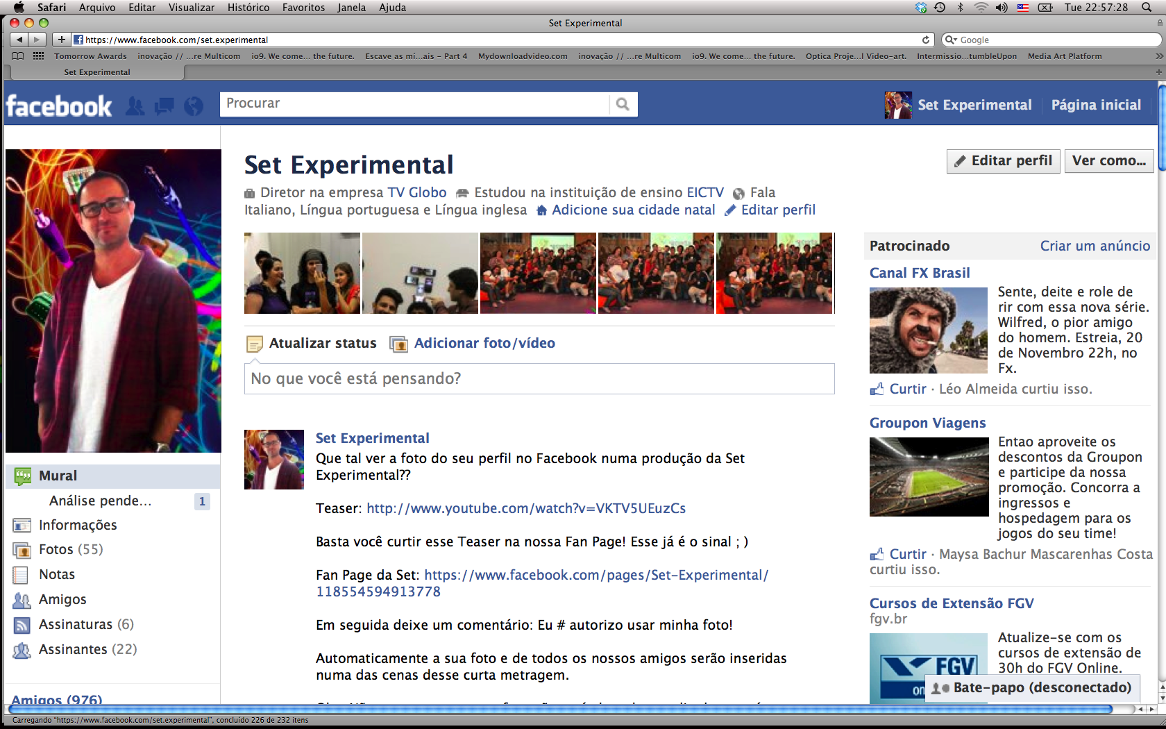This screenshot has width=1166, height=729.
Task: Open the Histórico menu
Action: click(x=248, y=8)
